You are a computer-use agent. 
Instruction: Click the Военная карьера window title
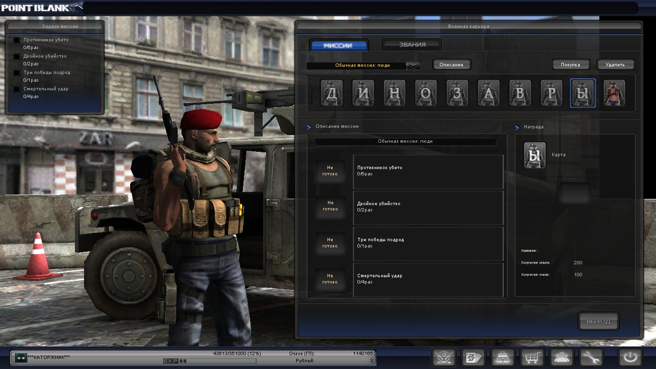pyautogui.click(x=469, y=26)
